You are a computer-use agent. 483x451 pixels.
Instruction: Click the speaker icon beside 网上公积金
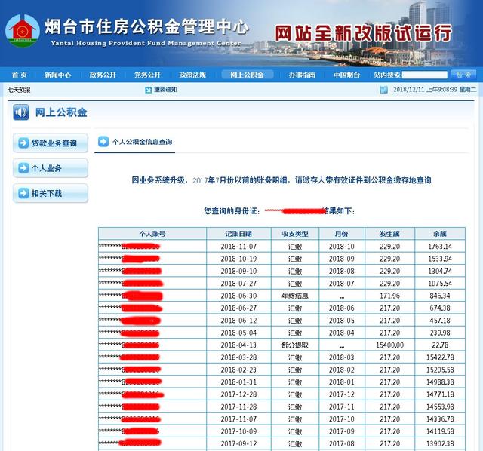(21, 112)
